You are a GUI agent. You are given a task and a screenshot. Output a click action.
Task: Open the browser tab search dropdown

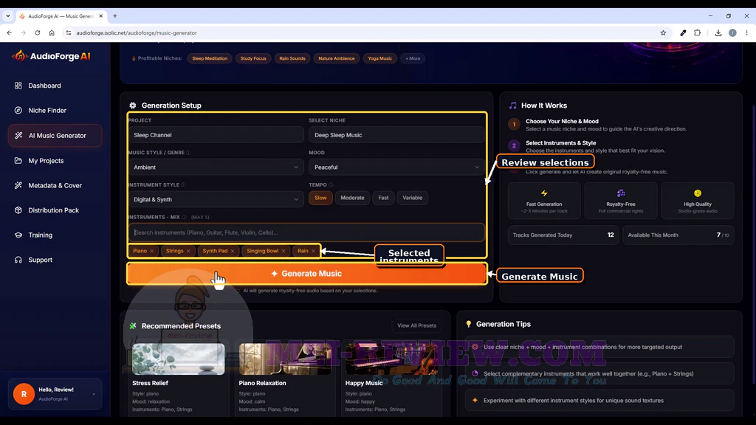click(x=7, y=16)
